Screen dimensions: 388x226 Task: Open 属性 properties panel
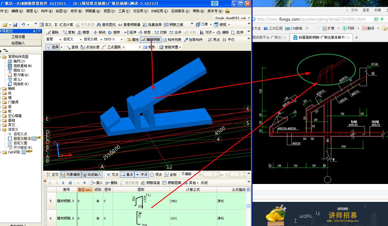click(x=133, y=40)
